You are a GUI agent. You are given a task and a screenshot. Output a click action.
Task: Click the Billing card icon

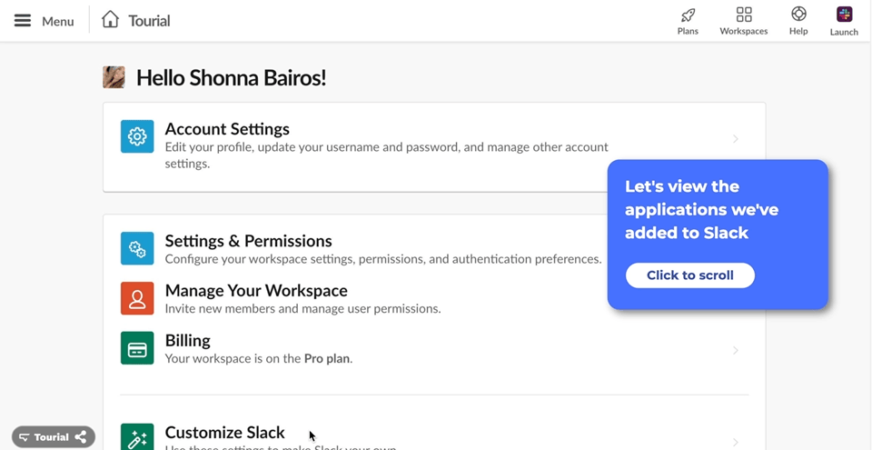[137, 348]
